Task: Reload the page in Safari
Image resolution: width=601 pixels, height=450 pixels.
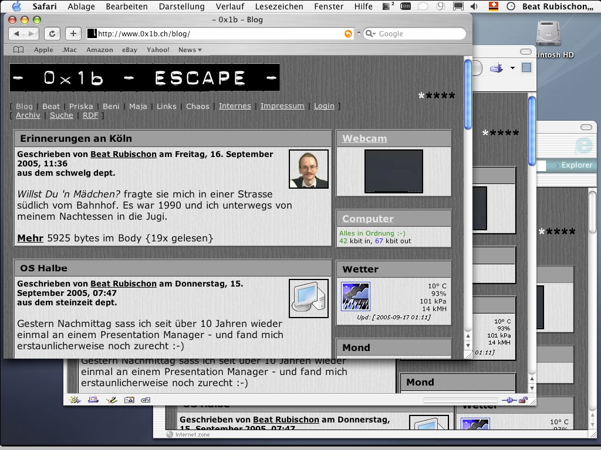Action: (x=52, y=33)
